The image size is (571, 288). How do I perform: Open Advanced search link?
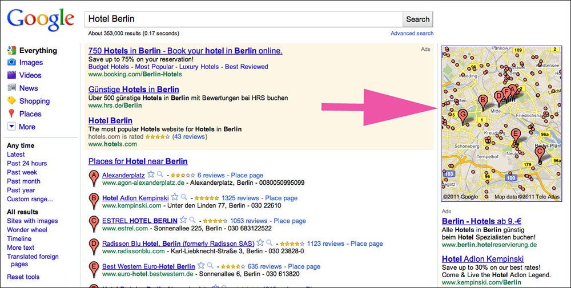(412, 33)
